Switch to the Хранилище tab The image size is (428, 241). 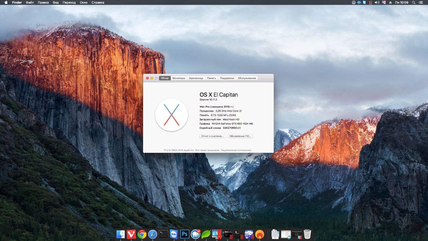[x=196, y=78]
